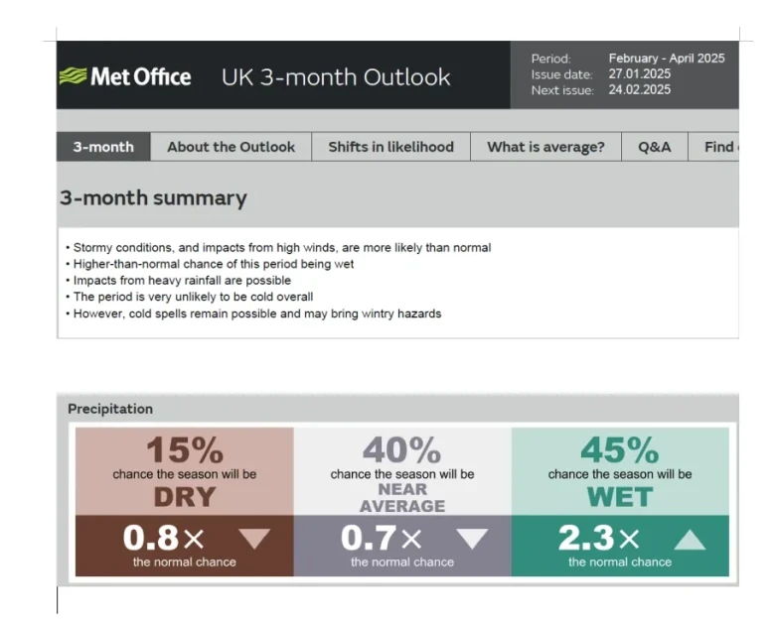Click the 15% DRY chance box
The image size is (775, 624).
tap(185, 472)
